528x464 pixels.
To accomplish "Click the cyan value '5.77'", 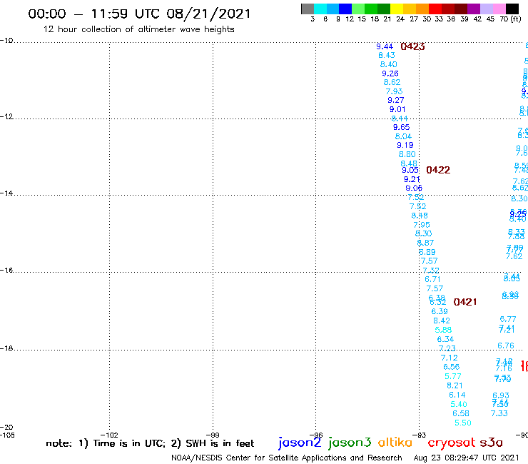I will [x=453, y=376].
